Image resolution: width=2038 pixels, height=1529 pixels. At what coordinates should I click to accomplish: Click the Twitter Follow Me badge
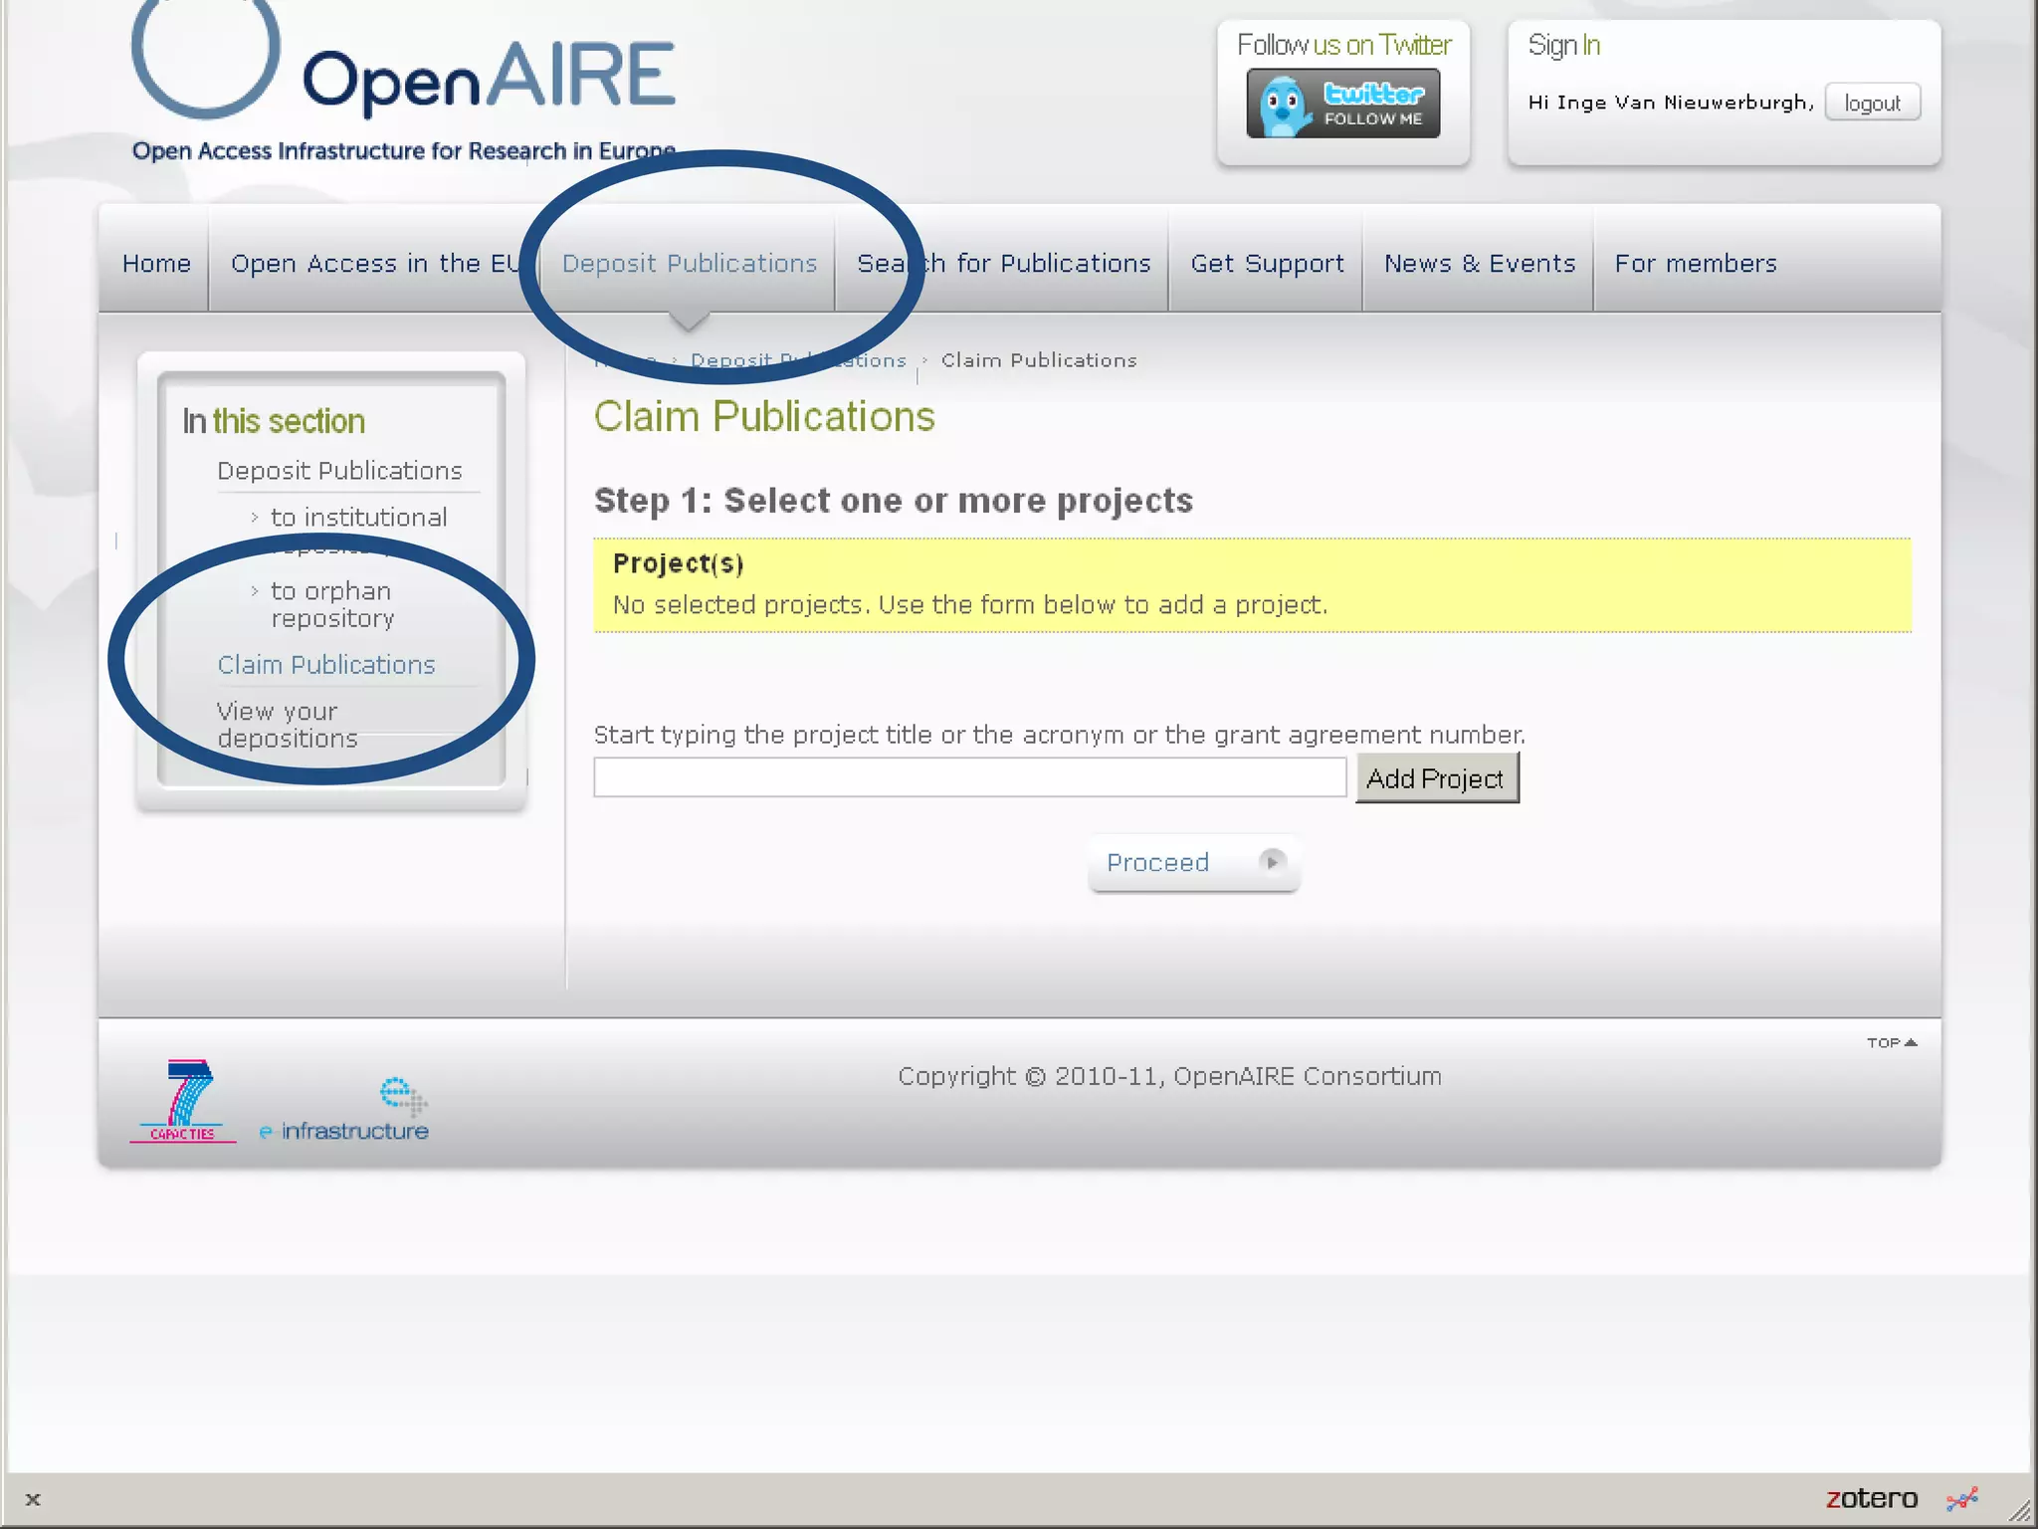pyautogui.click(x=1342, y=104)
